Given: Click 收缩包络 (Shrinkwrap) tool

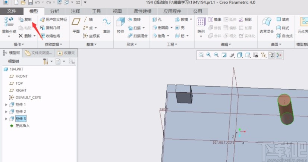Looking at the screenshot, I should tap(50, 36).
